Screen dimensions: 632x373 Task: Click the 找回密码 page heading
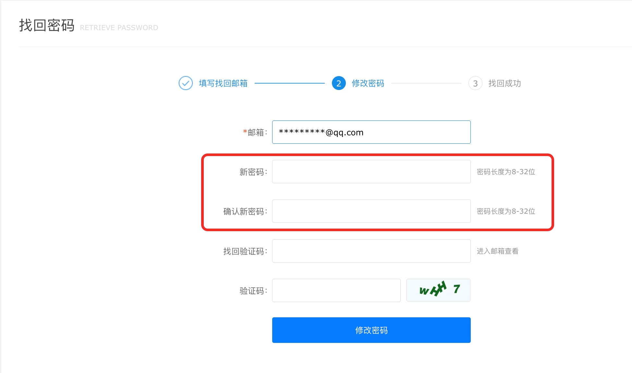tap(47, 26)
